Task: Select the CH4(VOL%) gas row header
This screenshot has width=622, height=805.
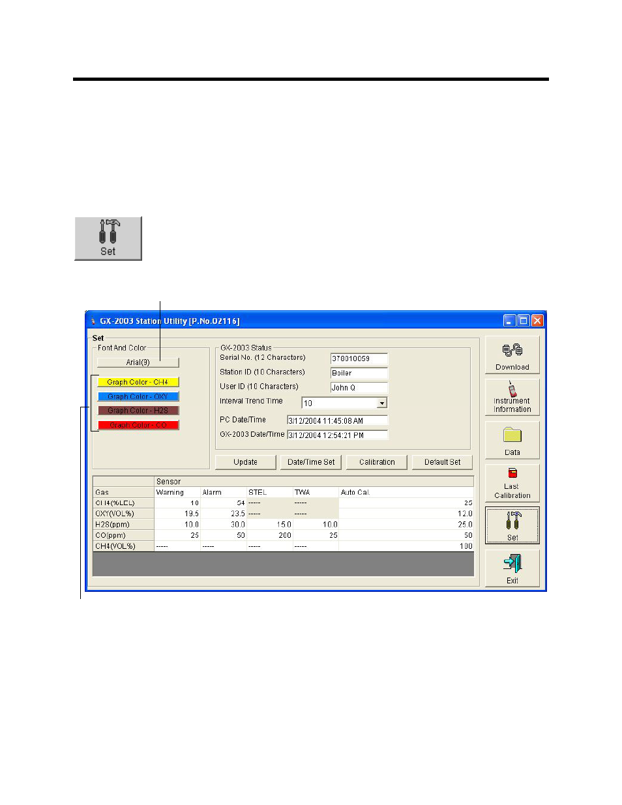Action: 123,546
